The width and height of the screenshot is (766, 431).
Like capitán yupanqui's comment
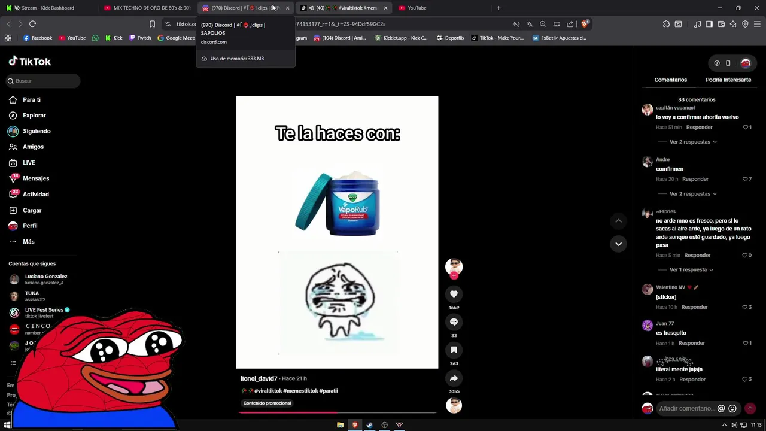point(746,127)
